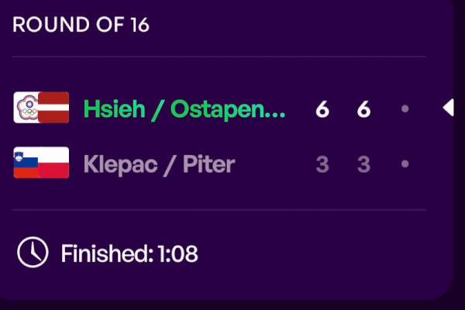Click the 1:08 time value

[x=177, y=253]
